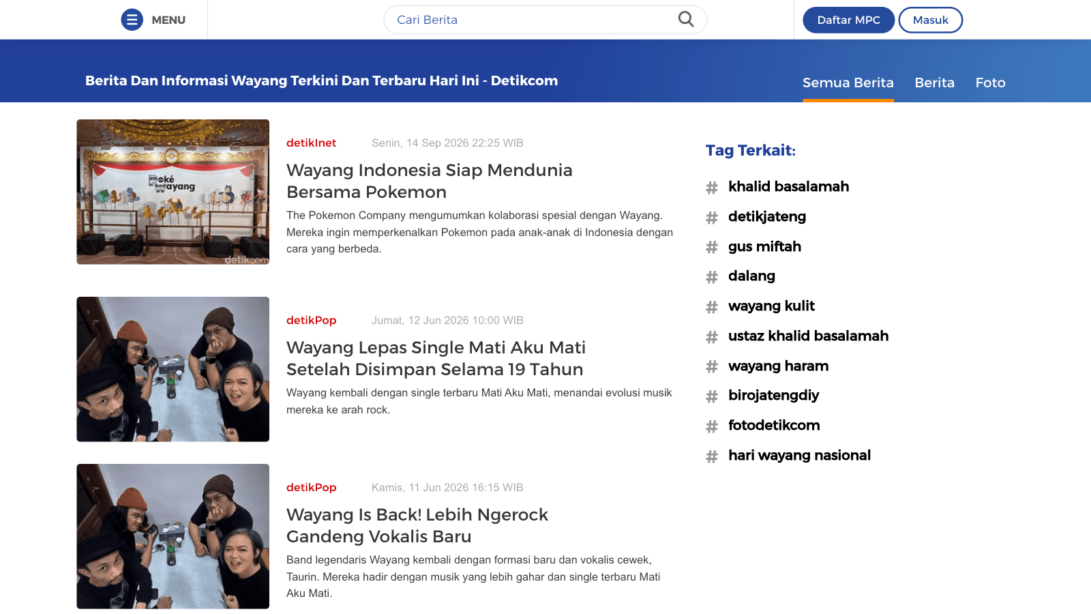Open the ustaz khalid basalamah tag
Viewport: 1091px width, 614px height.
coord(808,336)
